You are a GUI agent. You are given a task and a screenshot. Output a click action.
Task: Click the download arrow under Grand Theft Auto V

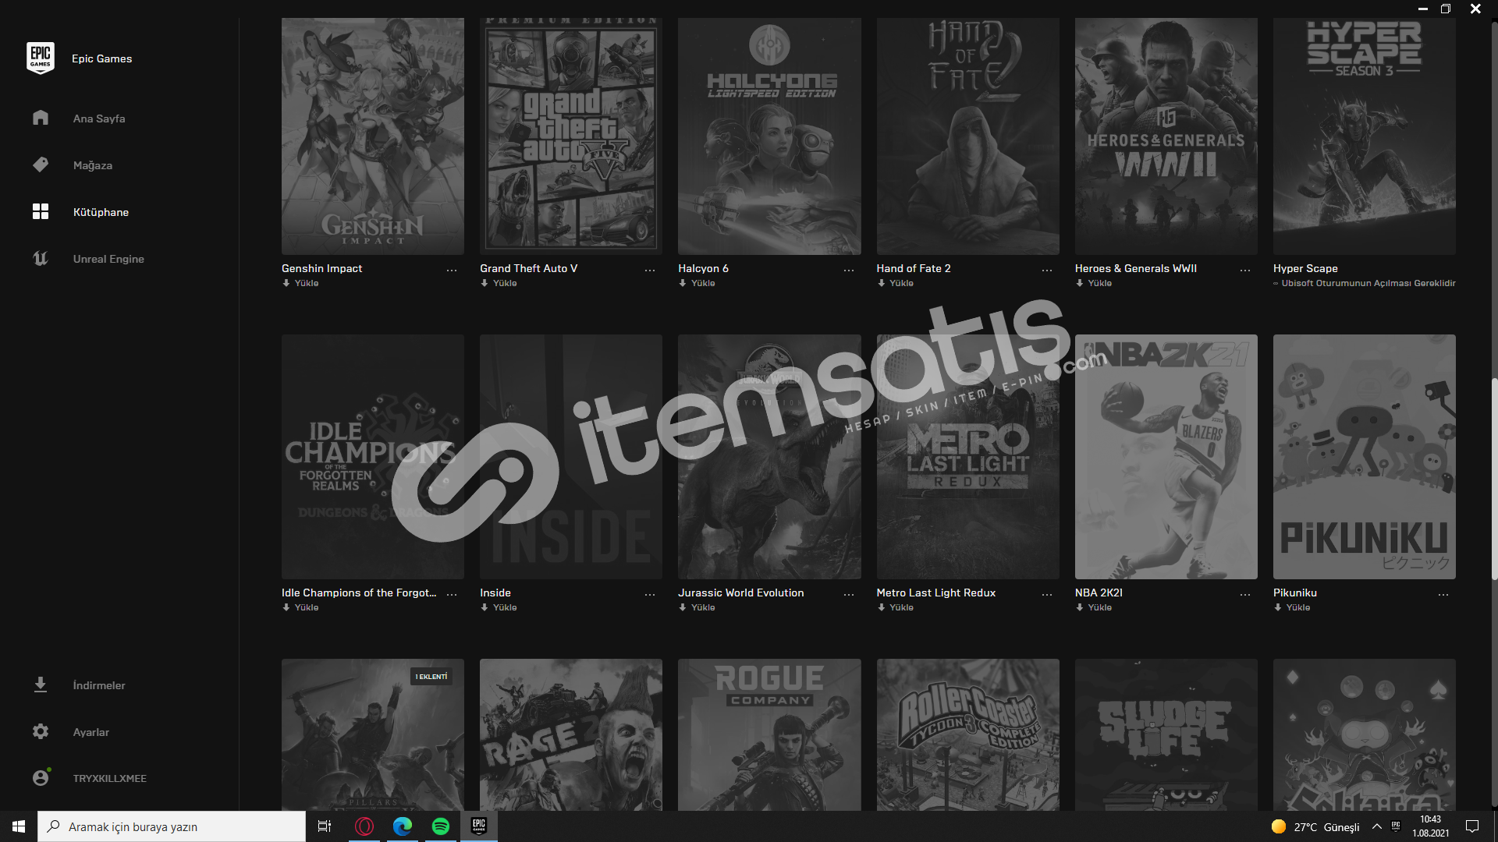(x=485, y=283)
